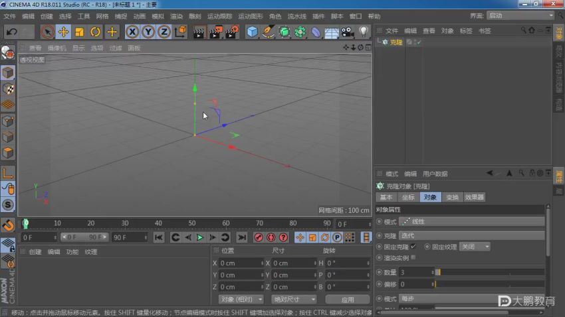Render the active view clapperboard
565x317 pixels.
point(199,32)
